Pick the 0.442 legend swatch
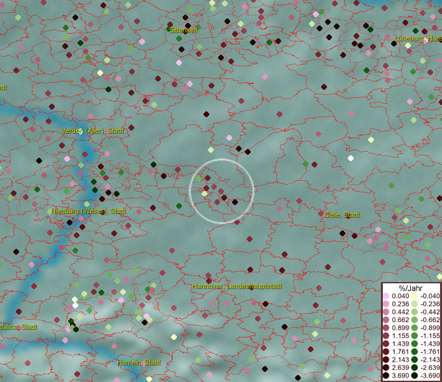The height and width of the screenshot is (382, 442). (x=386, y=312)
